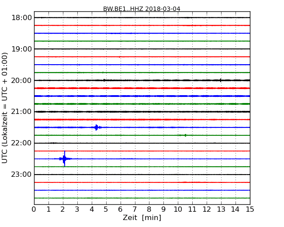The height and width of the screenshot is (227, 284).
Task: Click the UTC Lokalzeit y-axis label
Action: (x=5, y=108)
